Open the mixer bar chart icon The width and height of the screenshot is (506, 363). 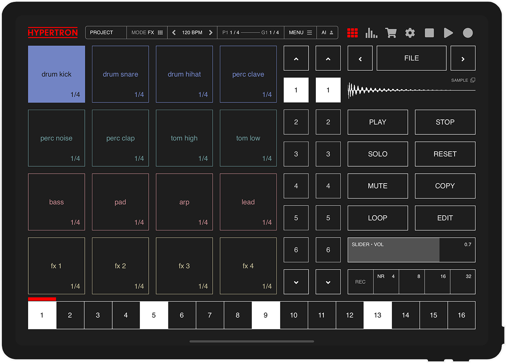[x=371, y=33]
